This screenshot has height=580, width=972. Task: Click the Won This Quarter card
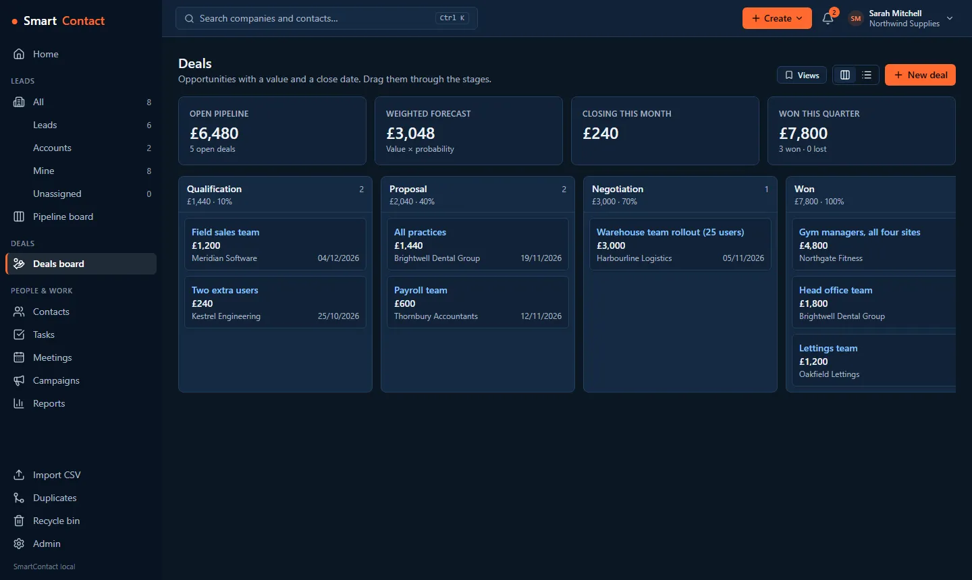pyautogui.click(x=861, y=131)
